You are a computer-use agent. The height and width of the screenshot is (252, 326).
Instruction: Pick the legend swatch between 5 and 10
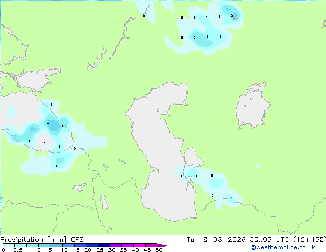tap(56, 245)
